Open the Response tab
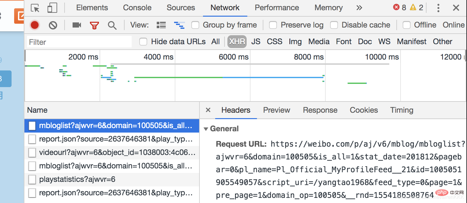467x203 pixels. pyautogui.click(x=320, y=110)
